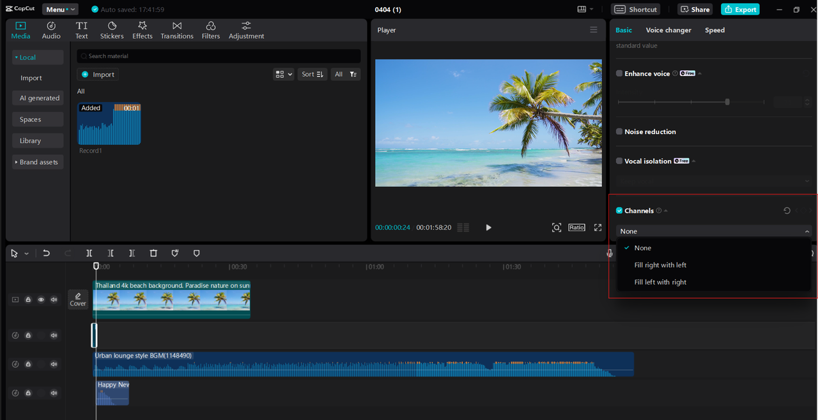This screenshot has height=420, width=818.
Task: Click the Delete trash icon in timeline toolbar
Action: [x=153, y=253]
